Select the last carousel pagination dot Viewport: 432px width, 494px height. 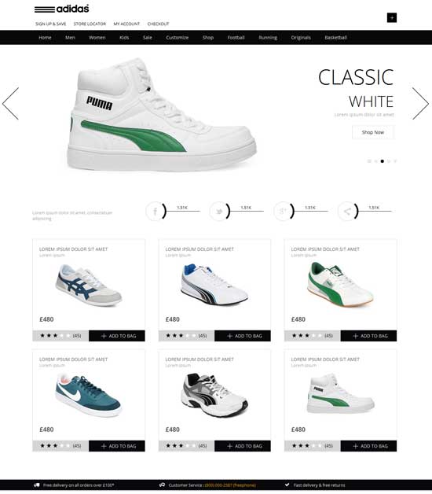pyautogui.click(x=395, y=161)
